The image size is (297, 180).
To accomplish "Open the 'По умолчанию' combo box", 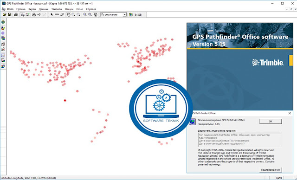I will tap(113, 14).
